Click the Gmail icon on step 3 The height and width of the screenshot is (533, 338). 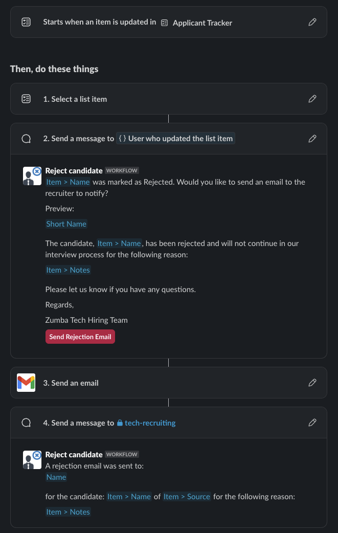pyautogui.click(x=26, y=383)
